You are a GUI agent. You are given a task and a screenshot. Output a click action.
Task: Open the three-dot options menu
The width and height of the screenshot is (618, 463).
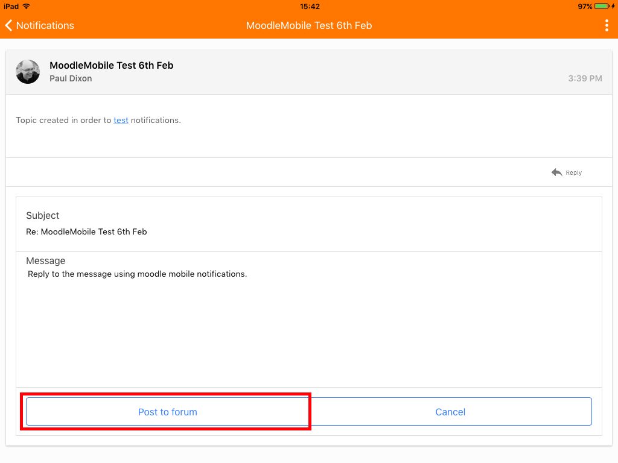pyautogui.click(x=607, y=25)
